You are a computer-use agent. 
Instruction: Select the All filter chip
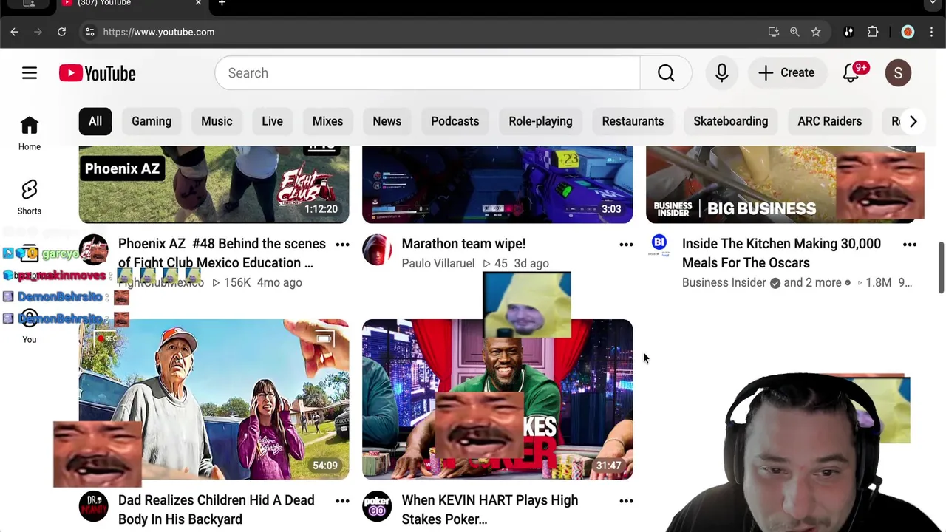tap(95, 121)
